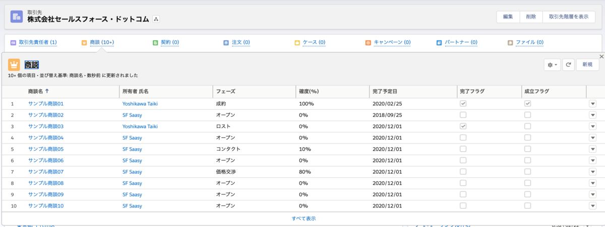Toggle 完了フラグ checkbox for サンプル商談09

(x=463, y=194)
